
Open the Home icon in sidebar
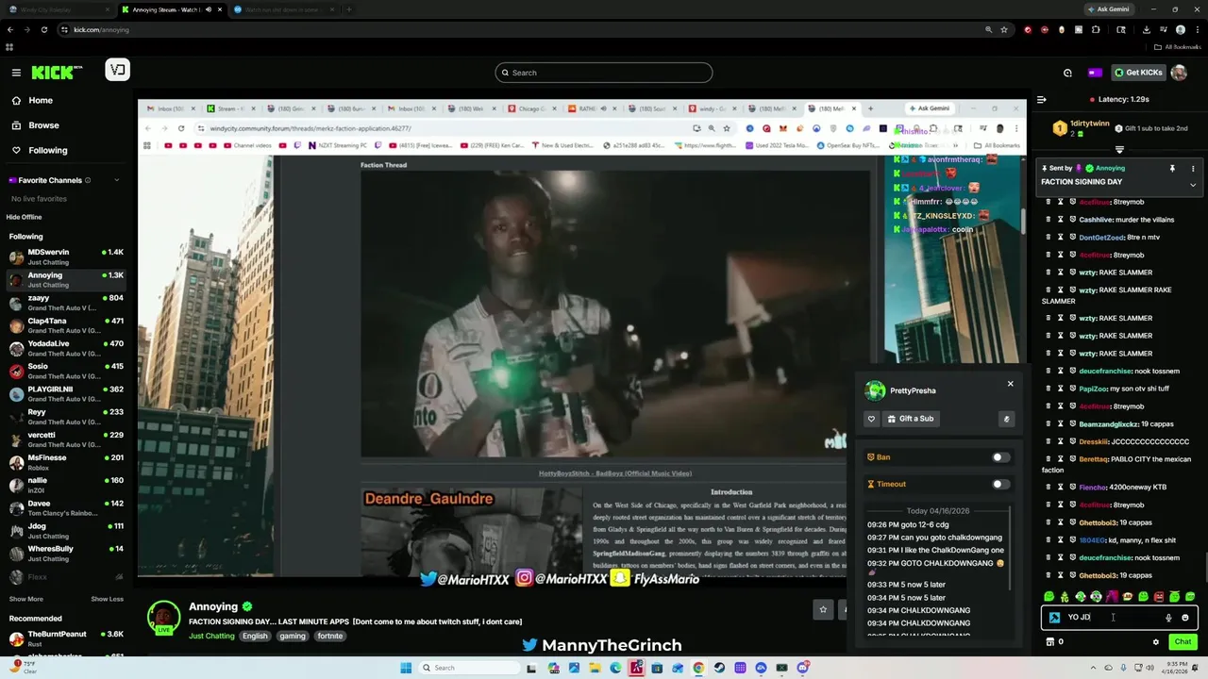pyautogui.click(x=16, y=100)
